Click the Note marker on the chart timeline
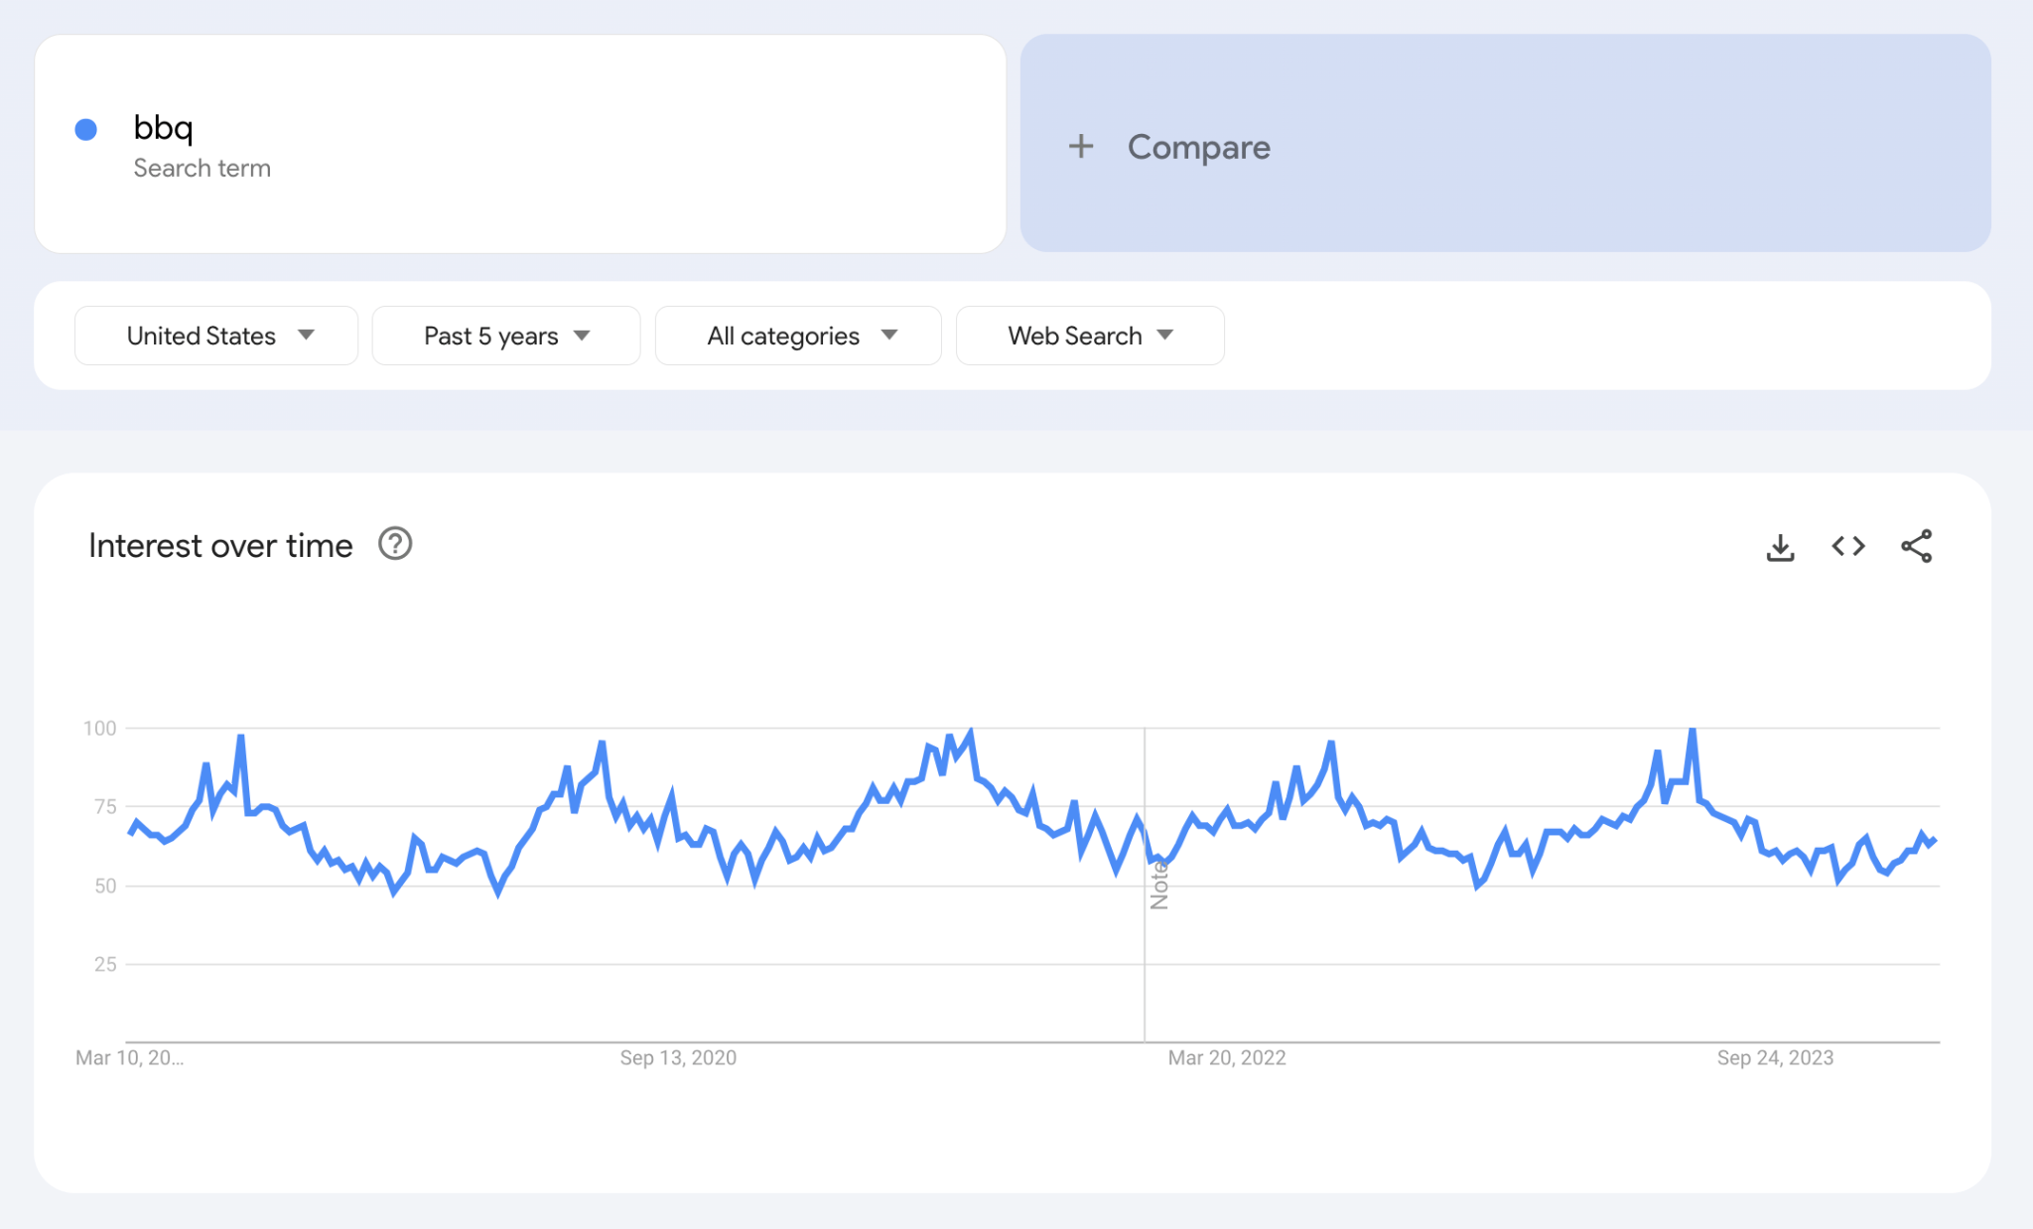This screenshot has height=1229, width=2033. (x=1159, y=884)
